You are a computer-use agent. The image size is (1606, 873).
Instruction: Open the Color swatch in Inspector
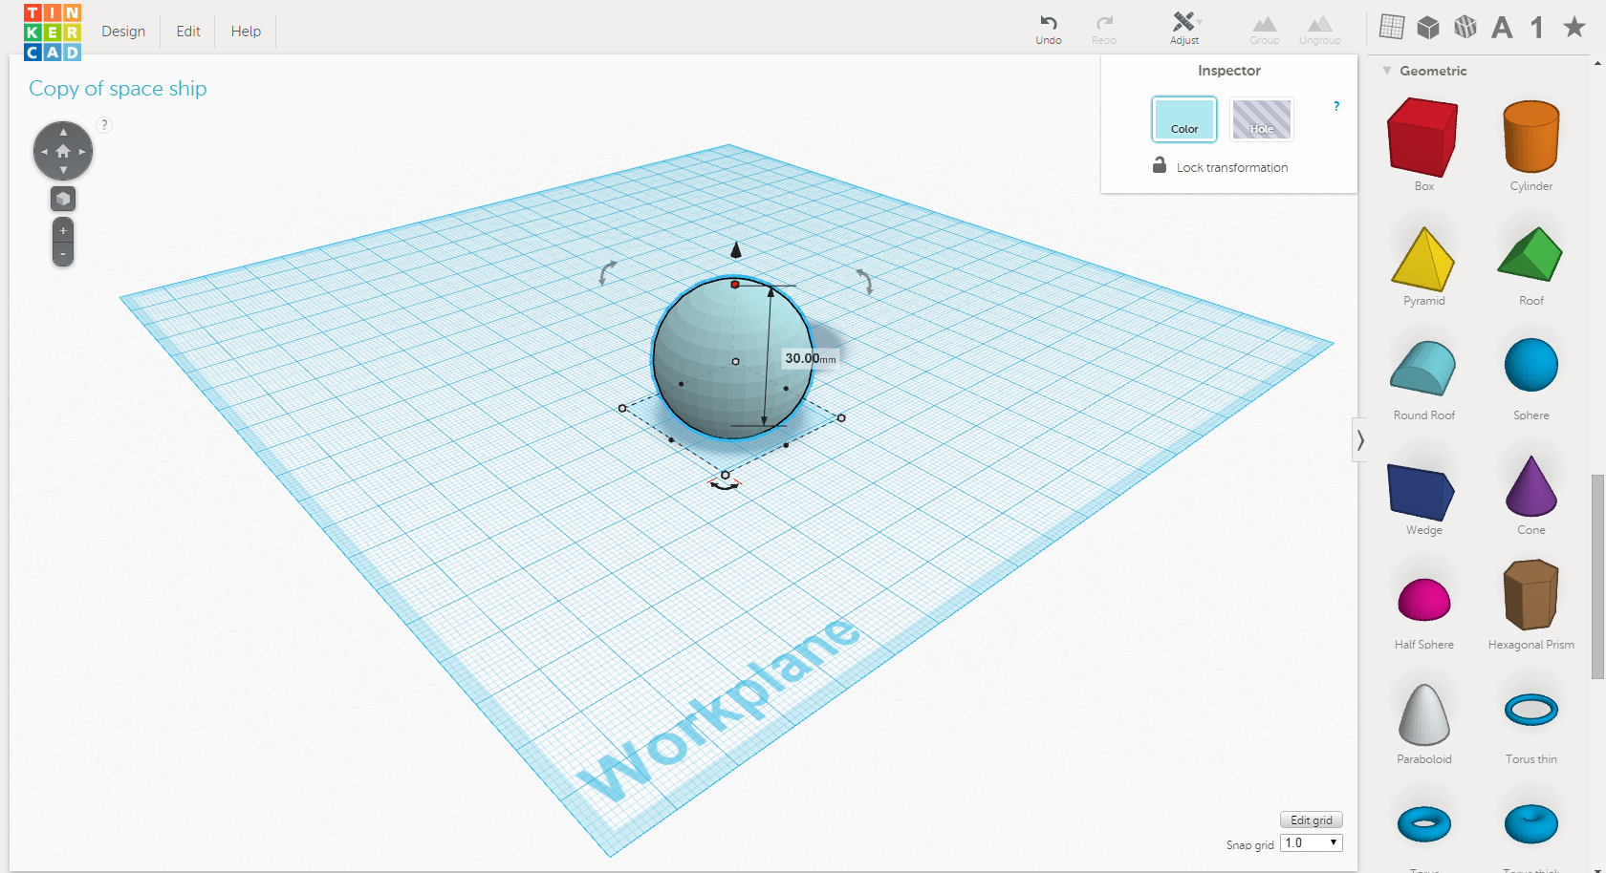pyautogui.click(x=1184, y=119)
